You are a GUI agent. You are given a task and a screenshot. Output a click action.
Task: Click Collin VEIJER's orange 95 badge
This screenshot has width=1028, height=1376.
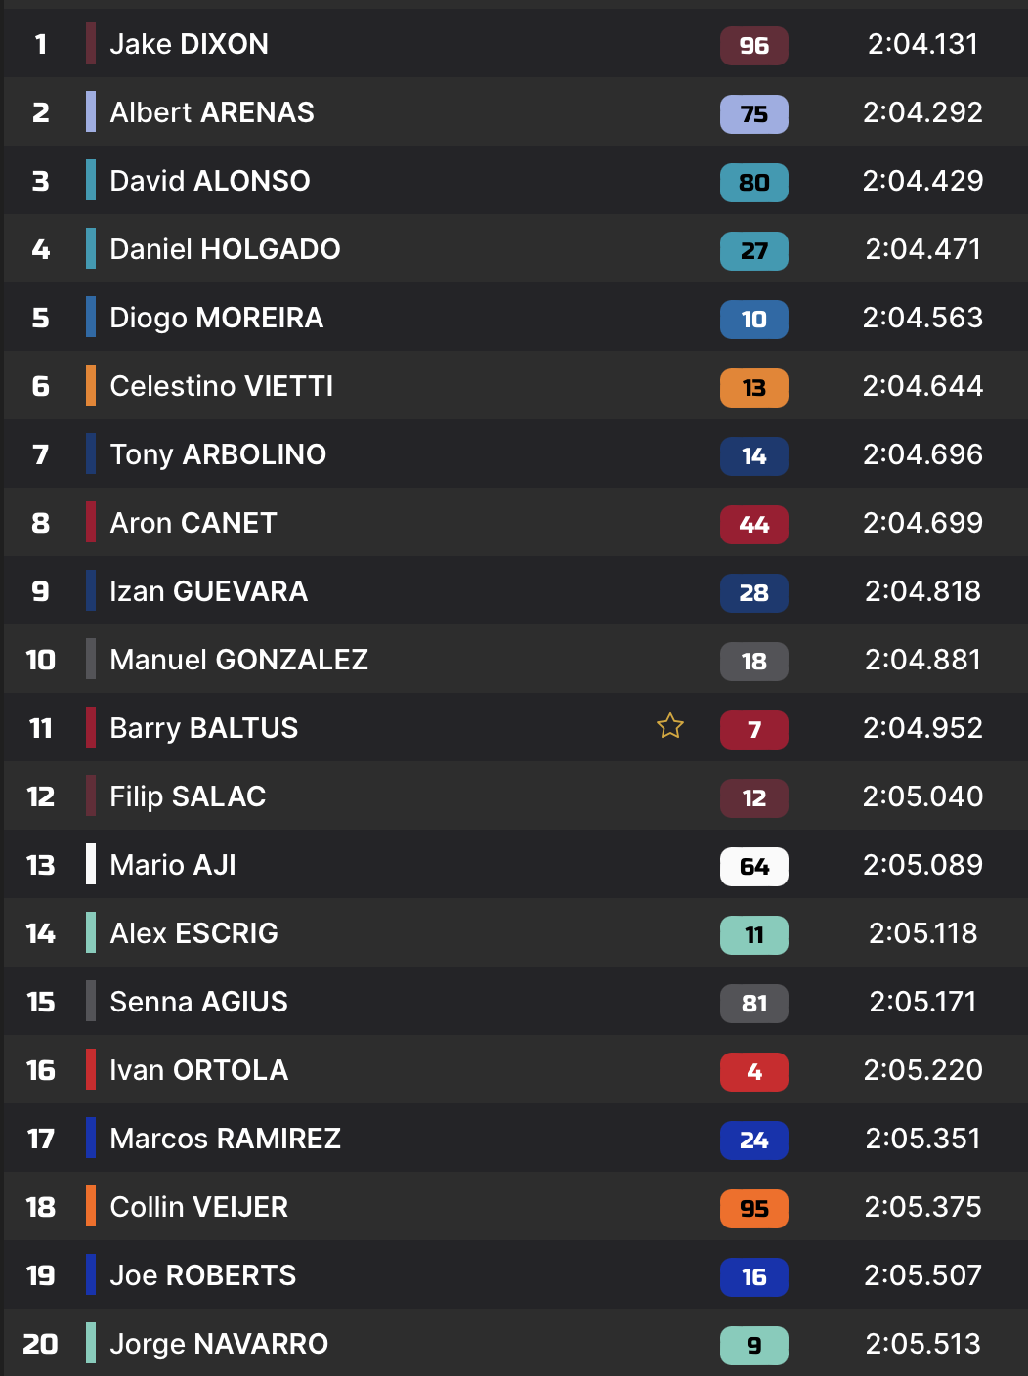pos(753,1208)
